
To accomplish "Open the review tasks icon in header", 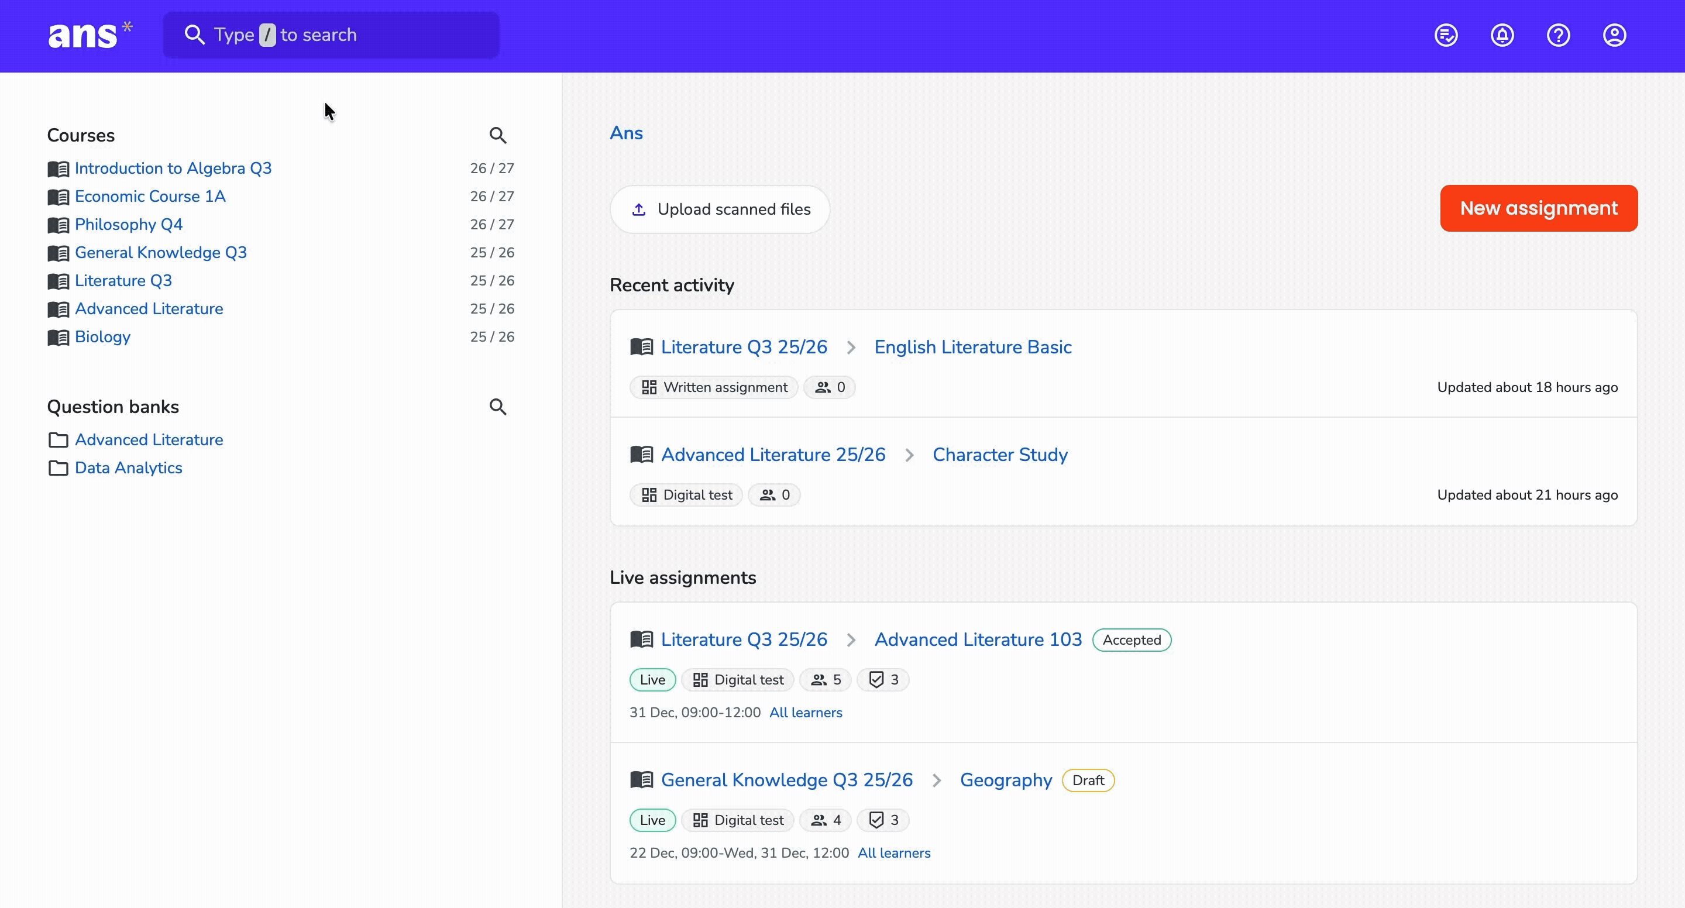I will 1446,35.
